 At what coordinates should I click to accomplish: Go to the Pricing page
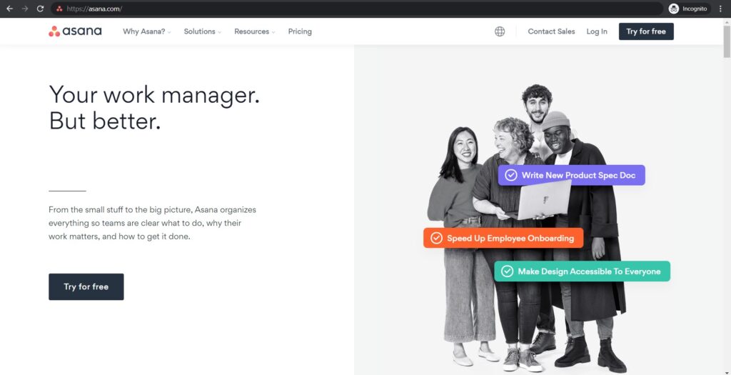click(300, 31)
